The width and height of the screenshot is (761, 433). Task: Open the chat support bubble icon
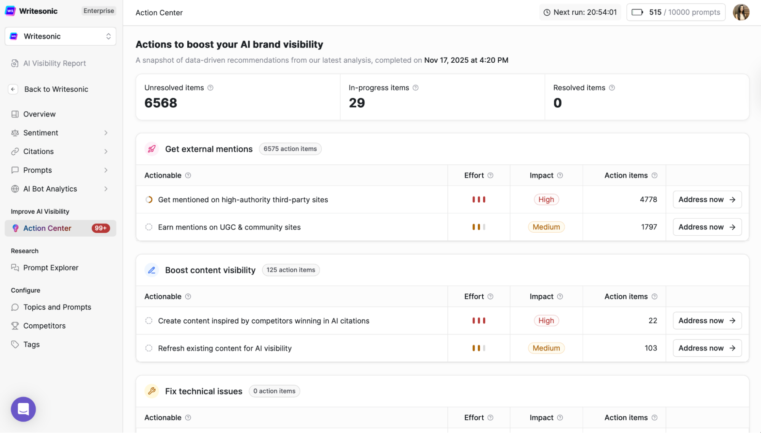pos(23,409)
